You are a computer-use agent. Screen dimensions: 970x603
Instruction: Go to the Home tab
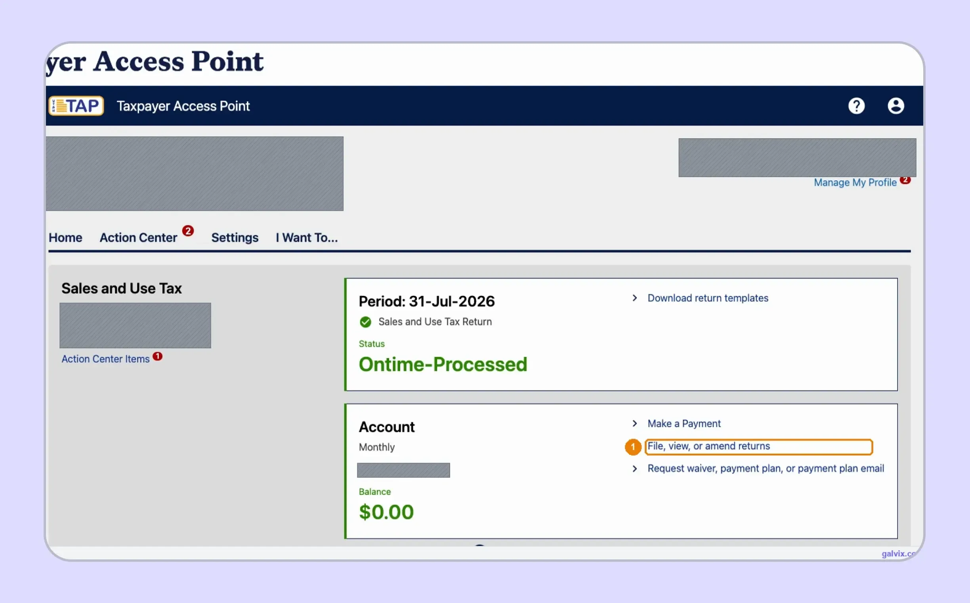pyautogui.click(x=65, y=238)
